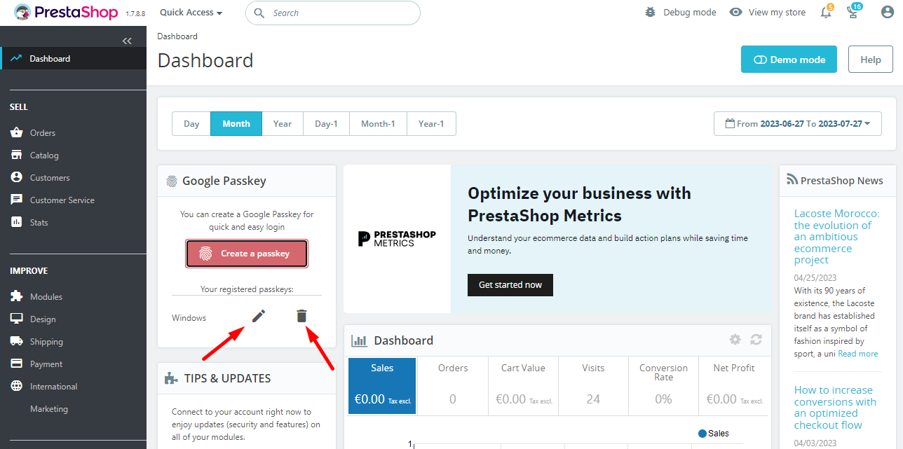Viewport: 903px width, 449px height.
Task: Click the Design monitor icon in sidebar
Action: (16, 319)
